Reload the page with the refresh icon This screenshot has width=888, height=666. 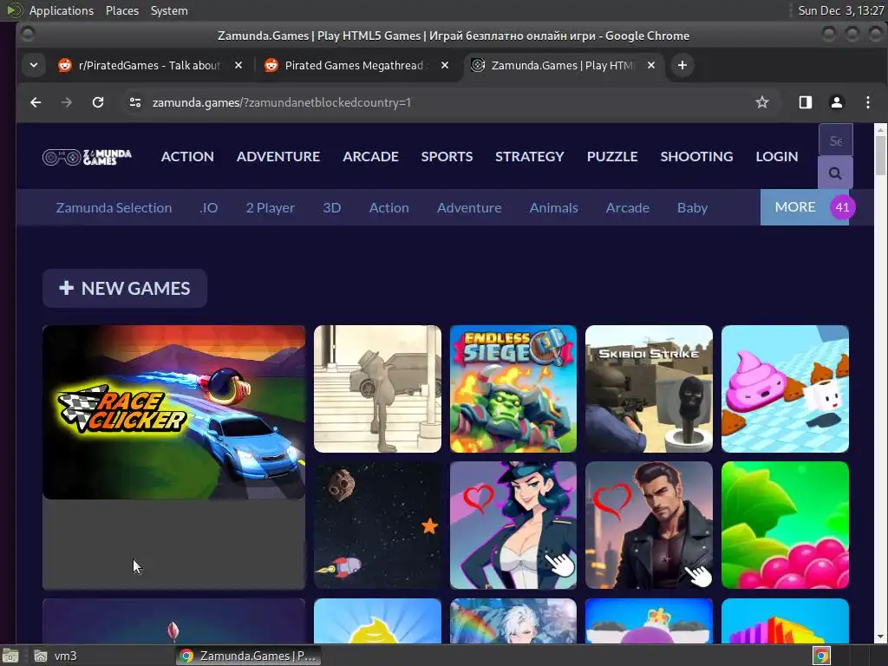(x=98, y=102)
